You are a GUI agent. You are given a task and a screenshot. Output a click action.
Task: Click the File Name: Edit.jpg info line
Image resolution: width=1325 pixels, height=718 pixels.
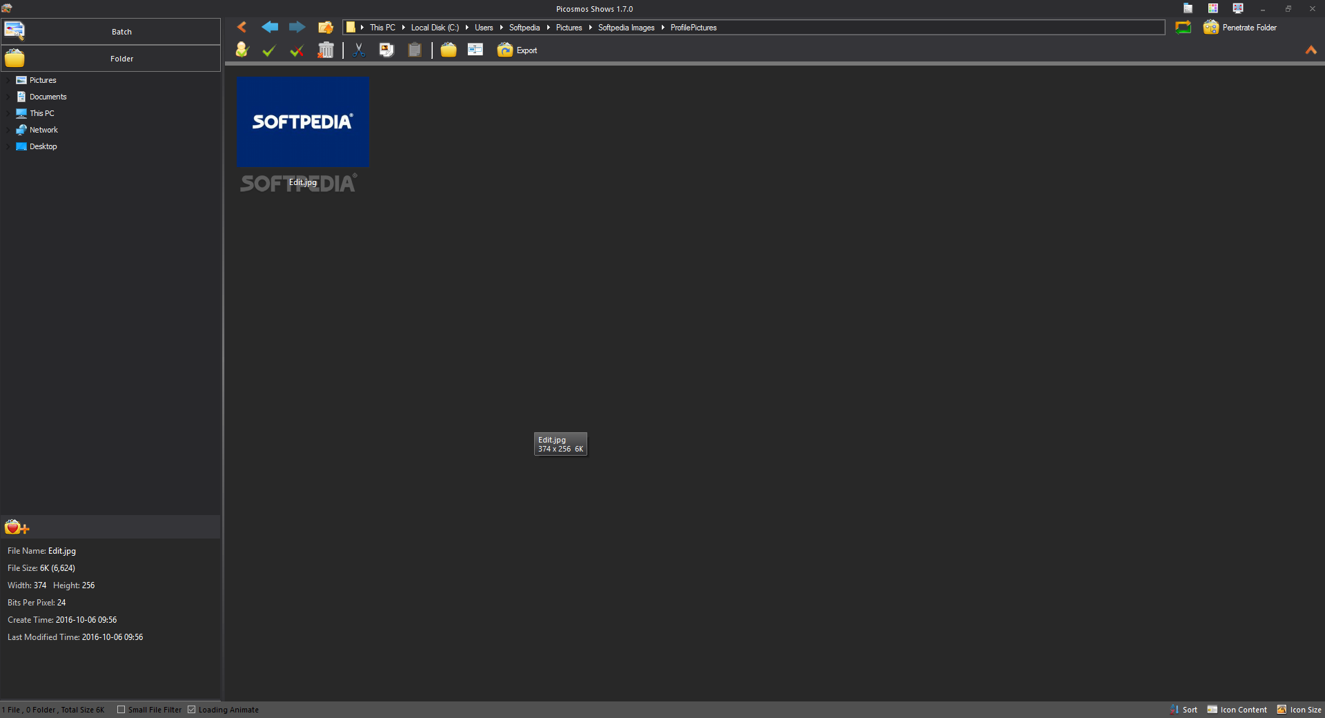tap(41, 551)
